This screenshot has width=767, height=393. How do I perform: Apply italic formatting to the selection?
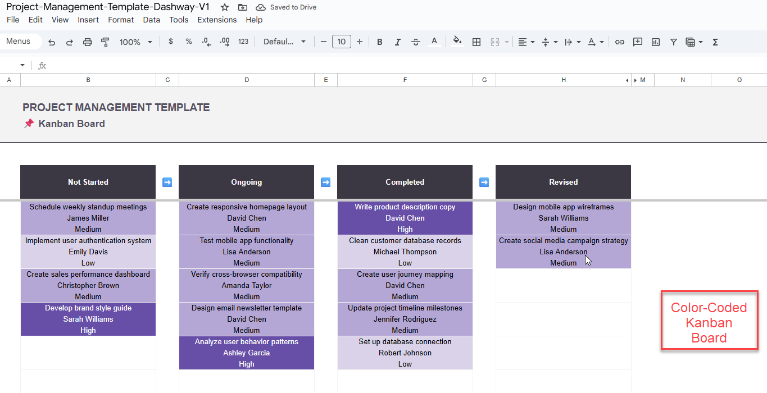point(397,42)
